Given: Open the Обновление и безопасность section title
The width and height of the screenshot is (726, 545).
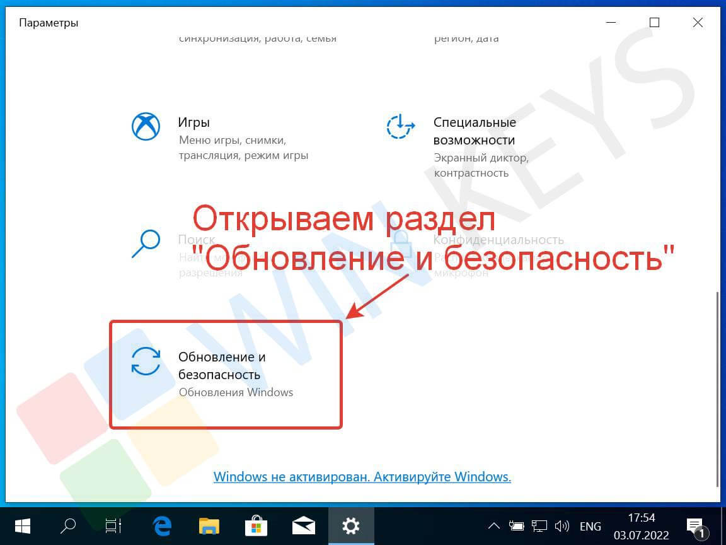Looking at the screenshot, I should 222,365.
